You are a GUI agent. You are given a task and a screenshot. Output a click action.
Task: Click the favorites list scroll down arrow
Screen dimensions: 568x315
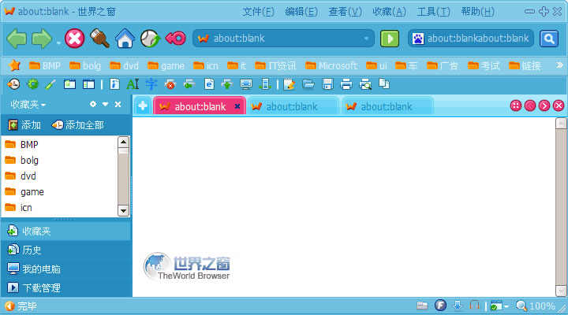tap(124, 210)
